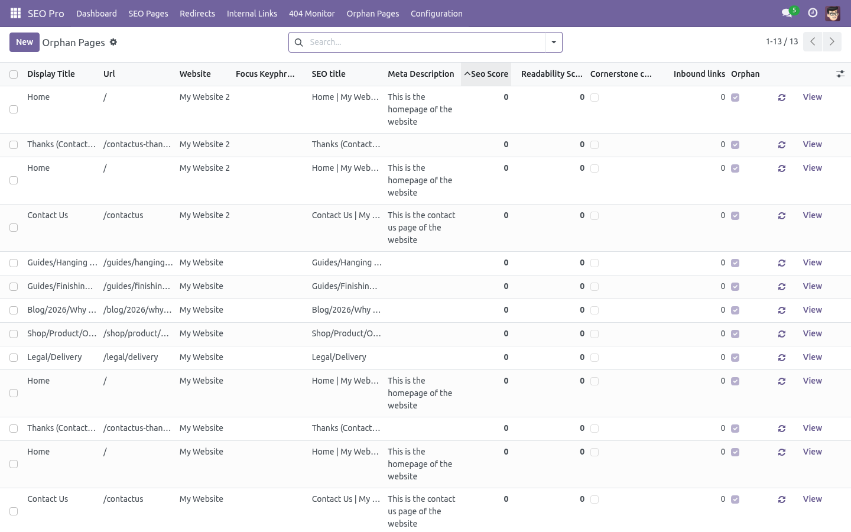
Task: Click refresh icon for Guides/Finishing row
Action: (782, 287)
